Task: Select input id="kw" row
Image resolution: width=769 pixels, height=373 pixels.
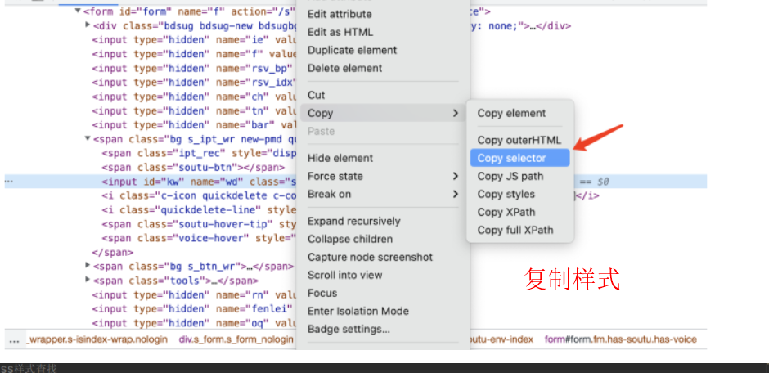Action: (356, 182)
